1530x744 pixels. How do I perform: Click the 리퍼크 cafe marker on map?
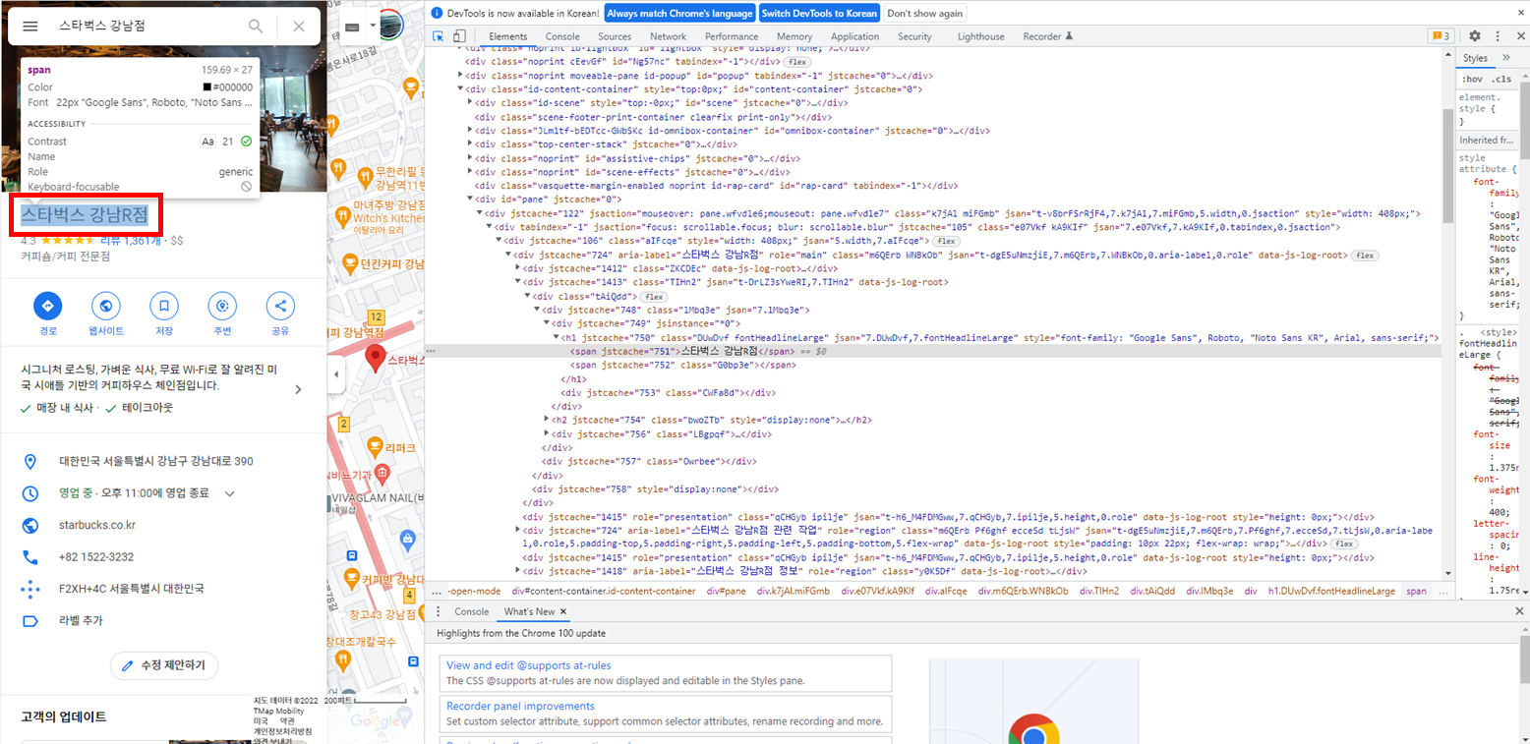375,447
